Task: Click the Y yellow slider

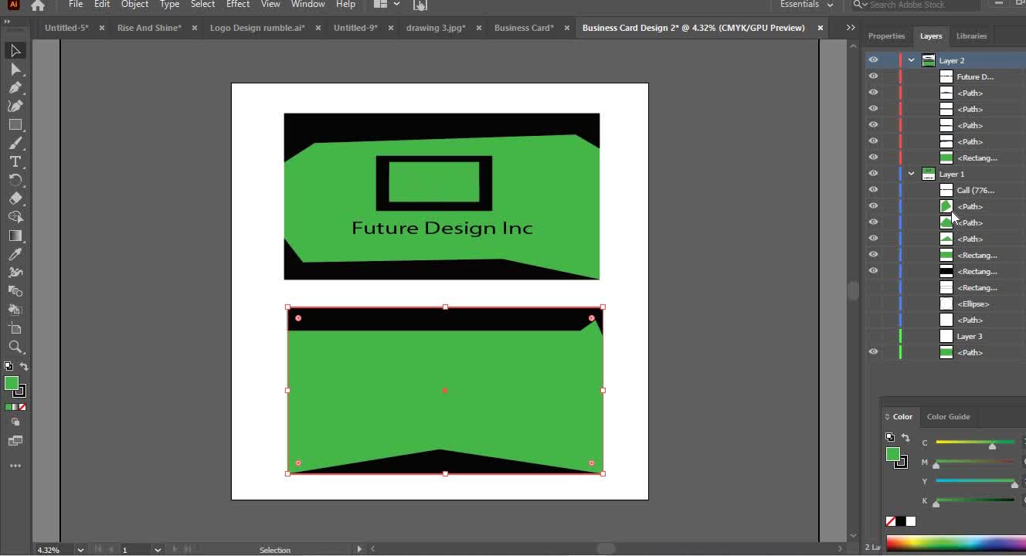Action: (x=975, y=481)
